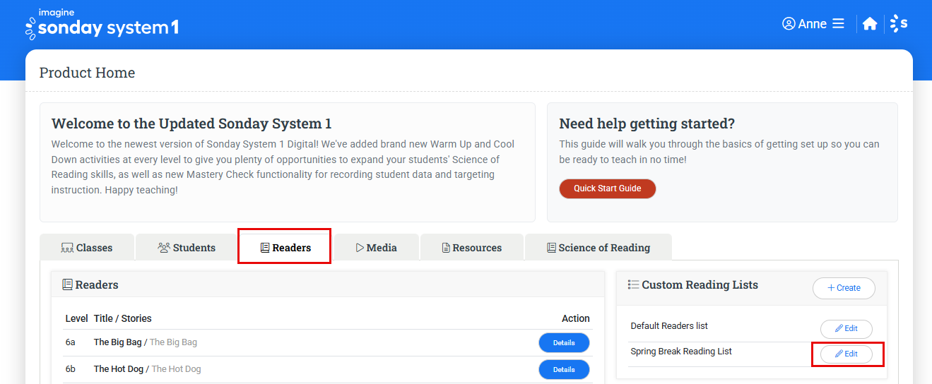
Task: Switch to the Classes tab
Action: point(87,248)
